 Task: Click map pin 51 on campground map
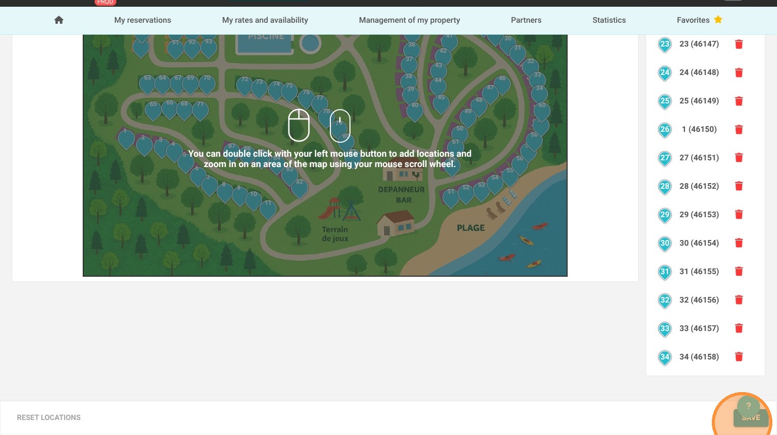pyautogui.click(x=450, y=198)
